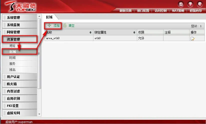Sort by 名称 column arrows

[x=90, y=32]
